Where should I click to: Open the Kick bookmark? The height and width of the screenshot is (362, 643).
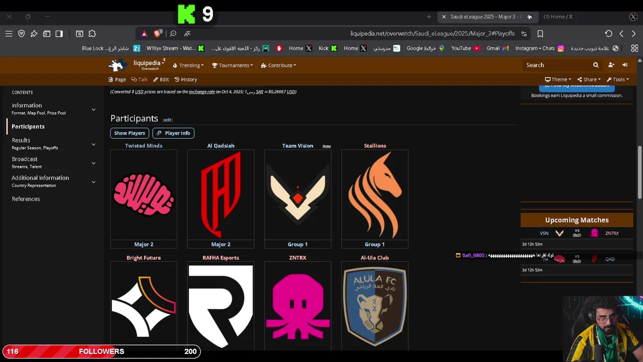tap(328, 48)
